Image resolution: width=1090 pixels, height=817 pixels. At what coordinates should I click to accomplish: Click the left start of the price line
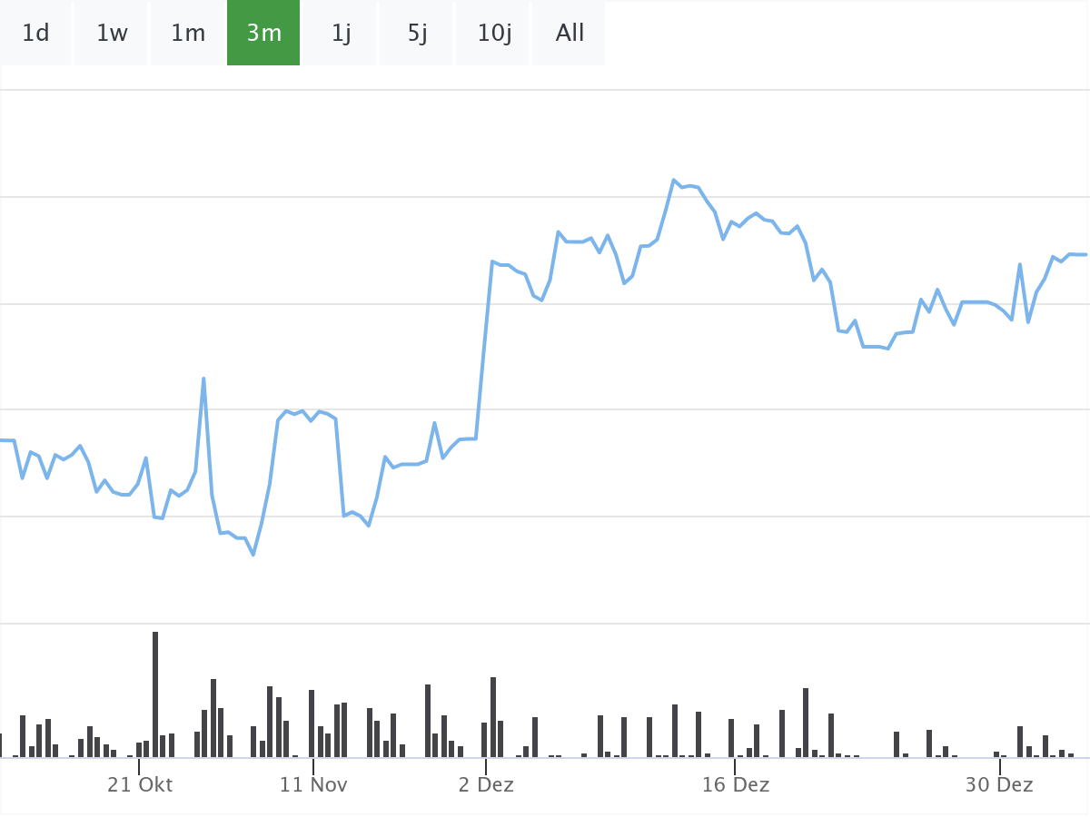[x=3, y=440]
